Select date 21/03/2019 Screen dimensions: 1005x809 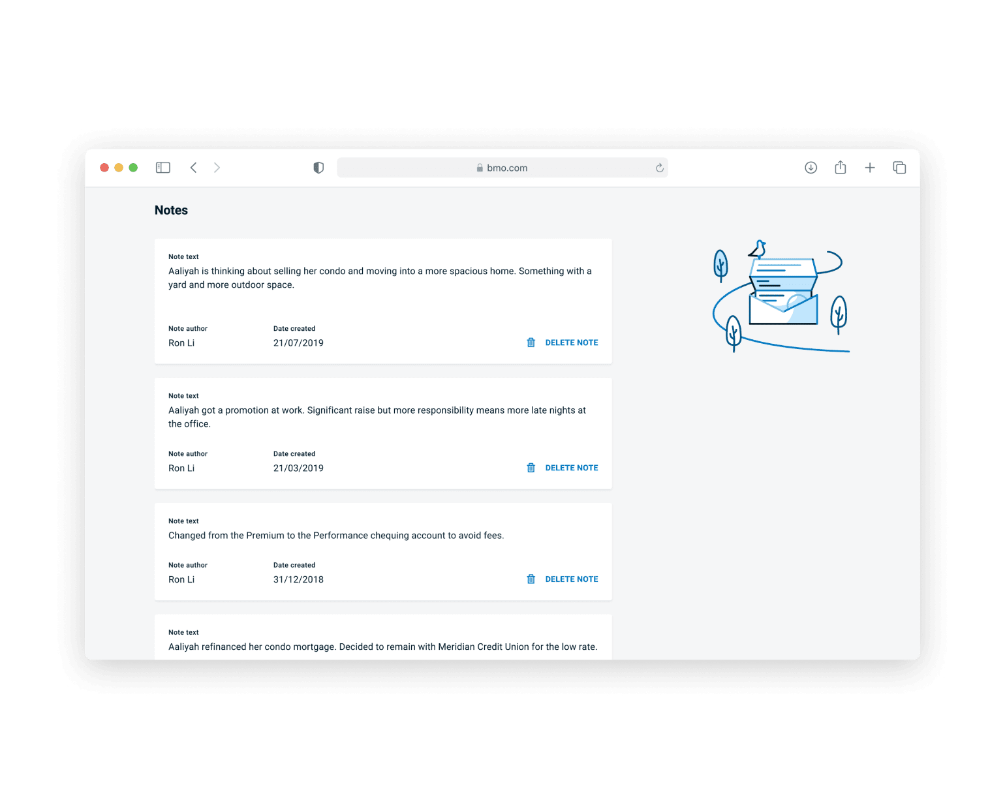coord(298,468)
